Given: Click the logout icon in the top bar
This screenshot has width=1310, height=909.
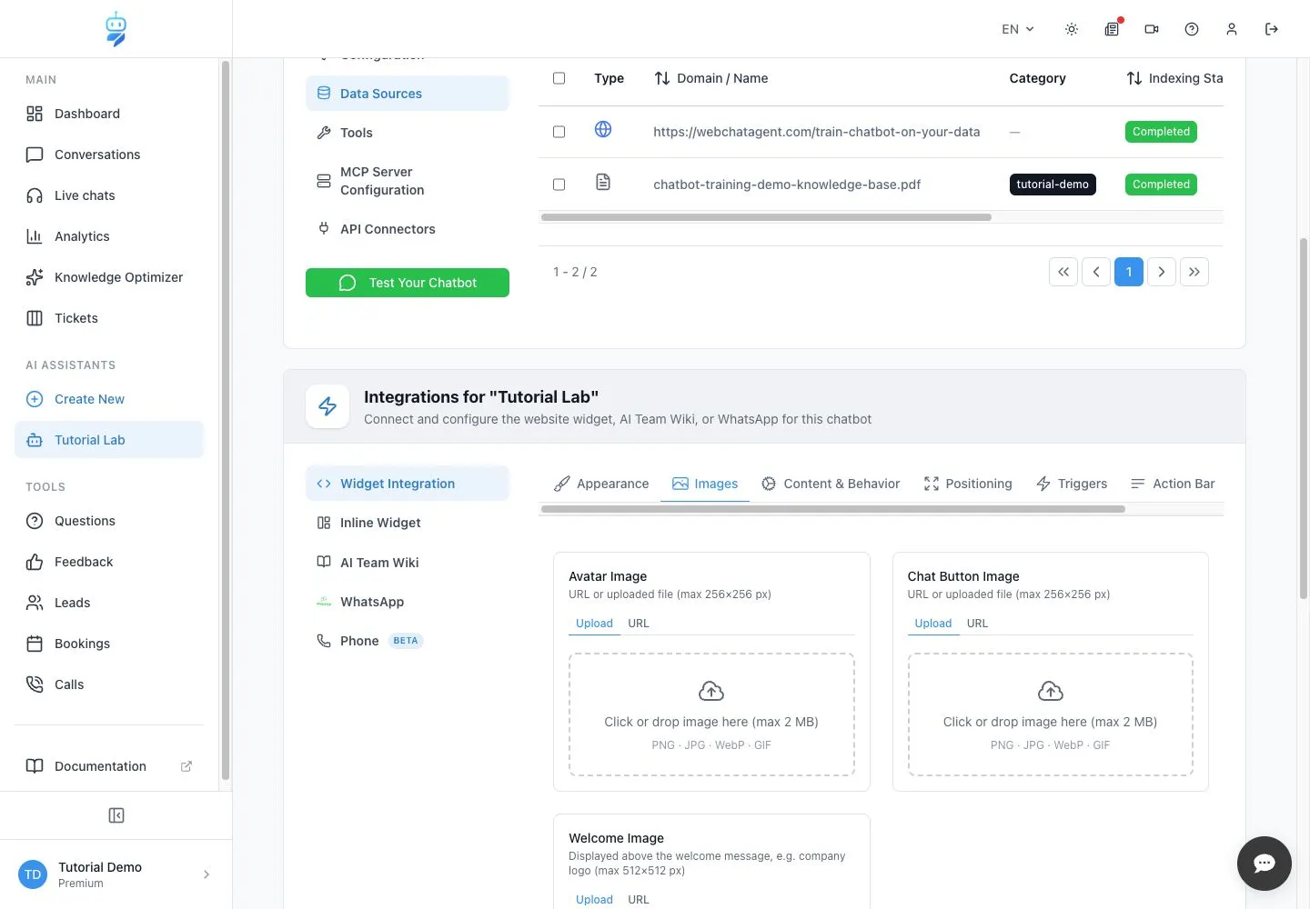Looking at the screenshot, I should (x=1272, y=29).
